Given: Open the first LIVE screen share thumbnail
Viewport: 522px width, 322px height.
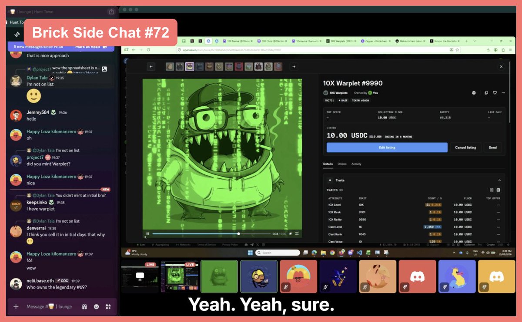Looking at the screenshot, I should click(x=140, y=277).
